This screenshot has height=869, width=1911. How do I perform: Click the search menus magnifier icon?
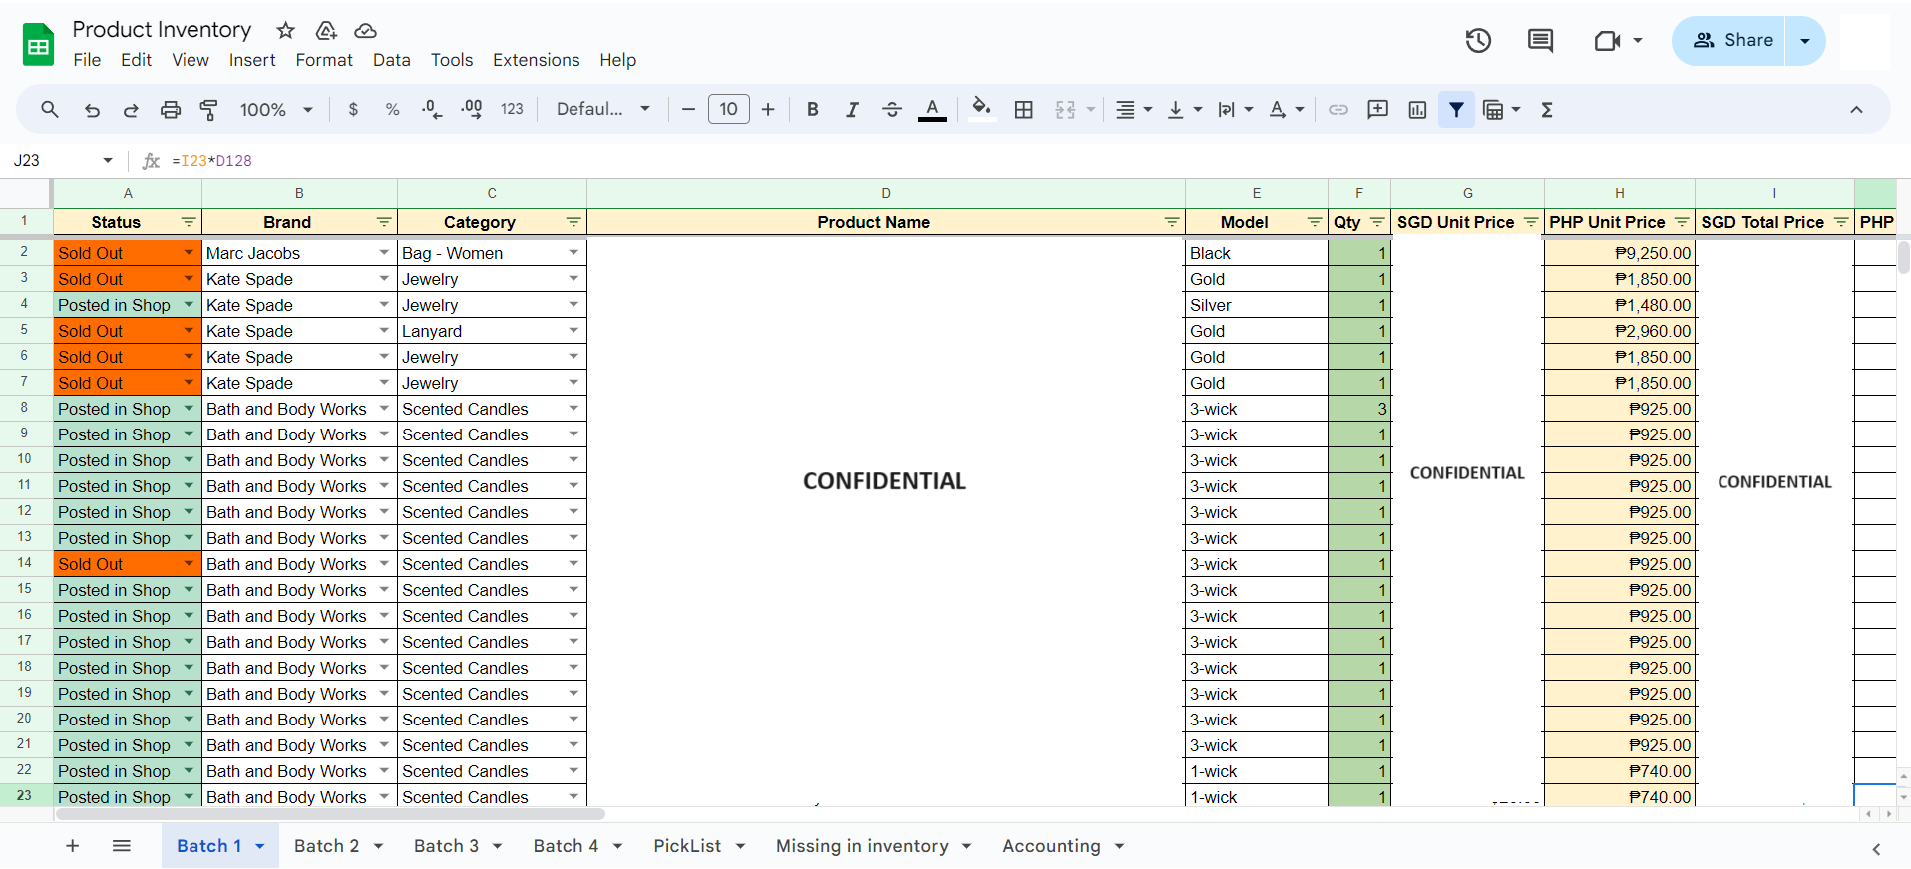pyautogui.click(x=49, y=109)
